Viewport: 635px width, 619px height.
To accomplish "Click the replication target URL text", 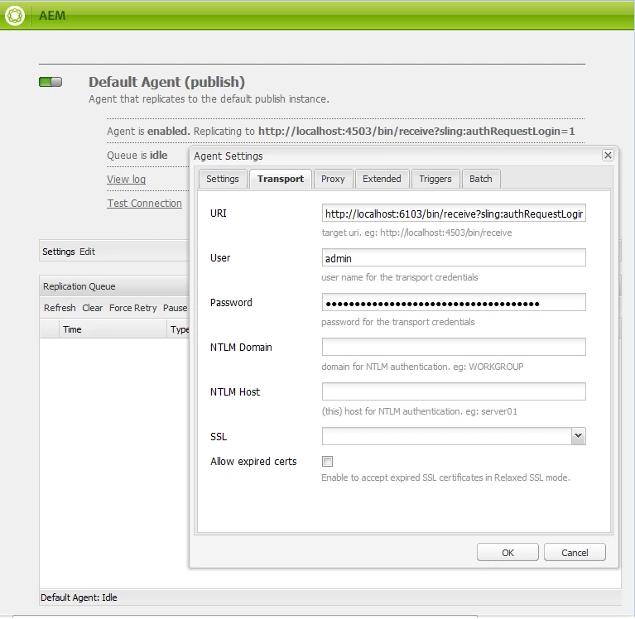I will coord(416,132).
